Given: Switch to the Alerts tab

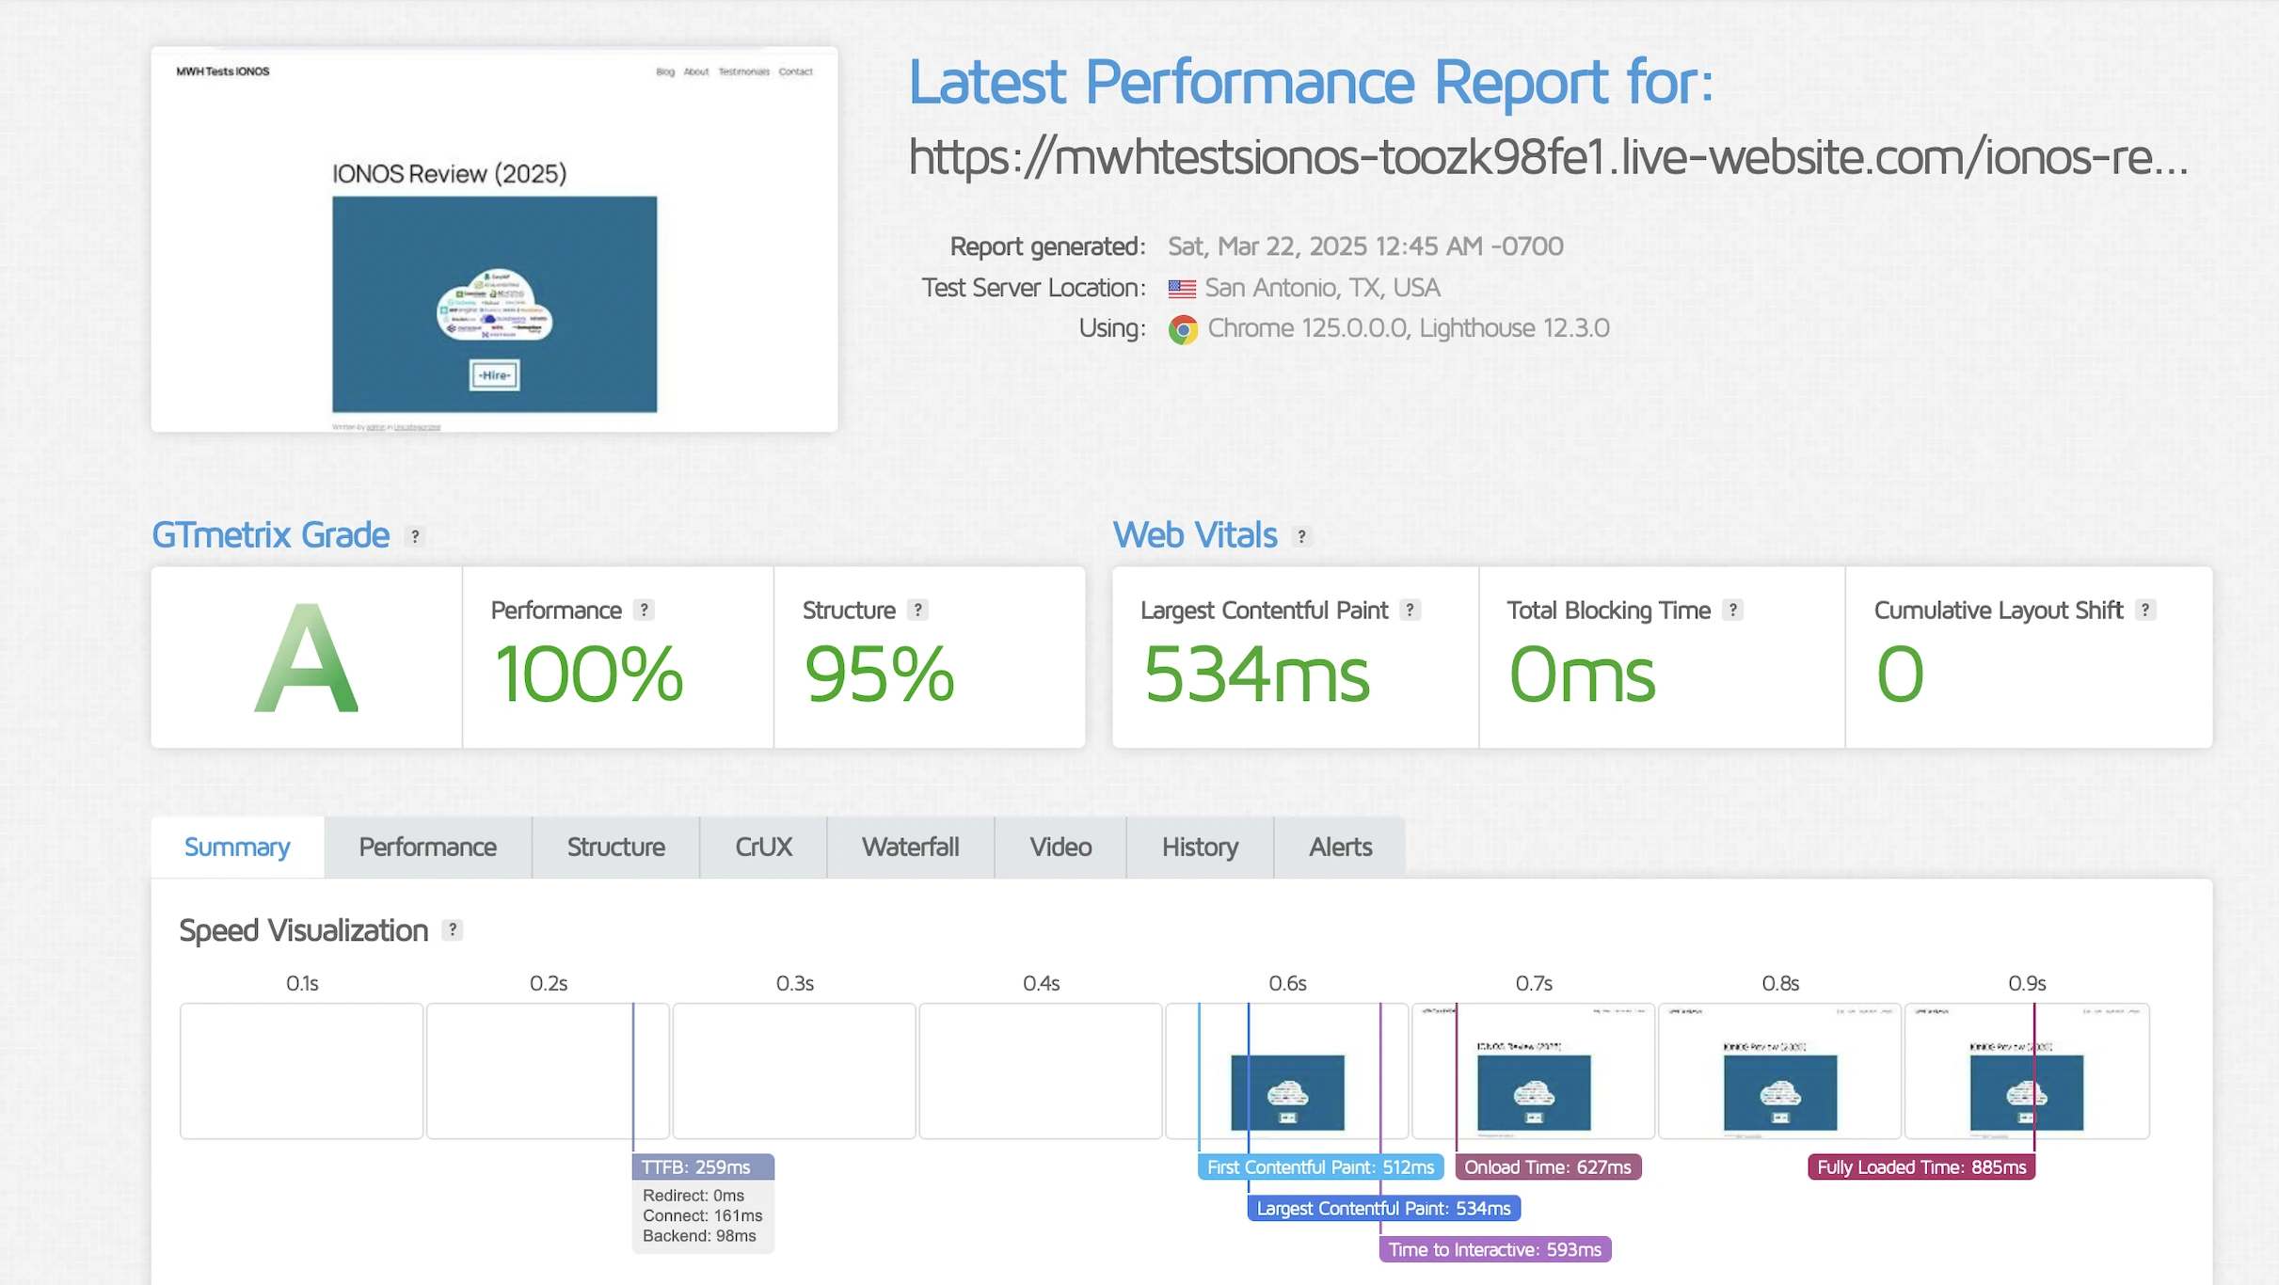Looking at the screenshot, I should tap(1340, 847).
